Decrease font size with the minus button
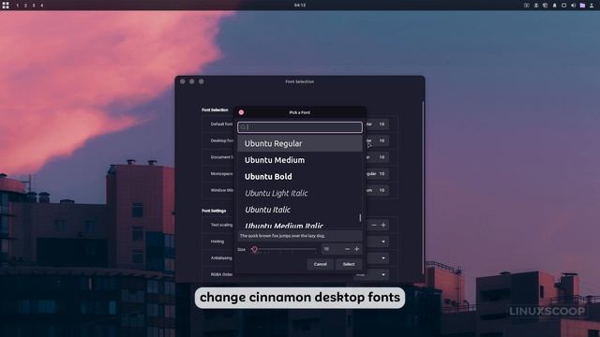 pyautogui.click(x=347, y=249)
